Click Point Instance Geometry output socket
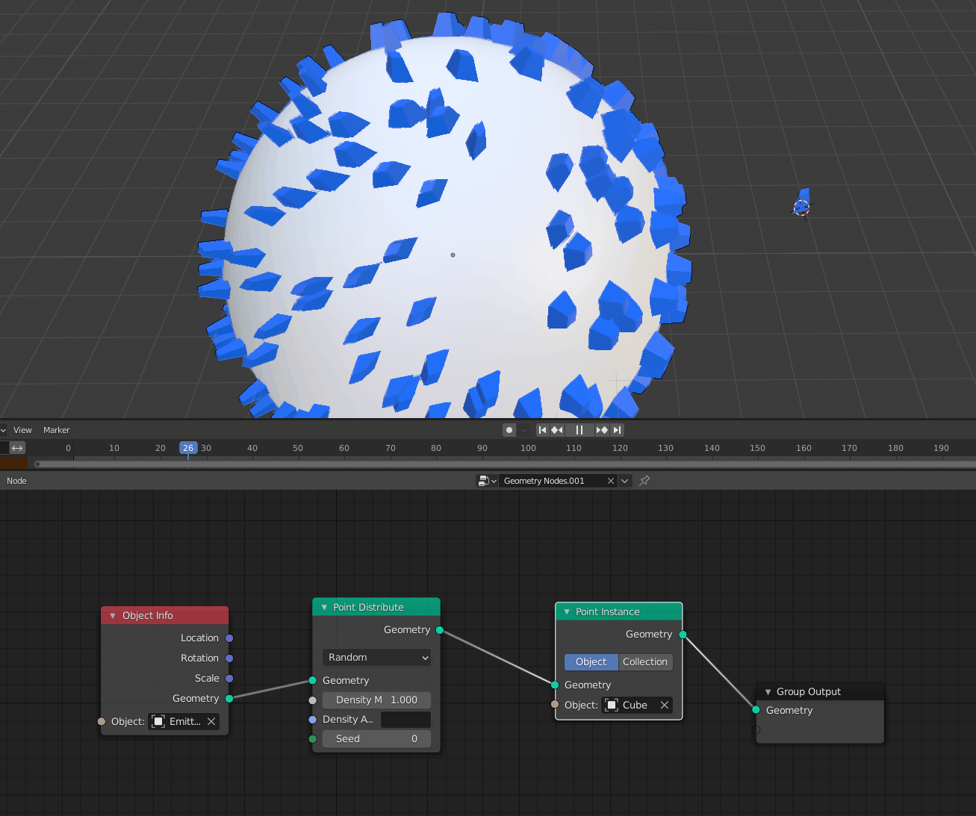 click(683, 635)
